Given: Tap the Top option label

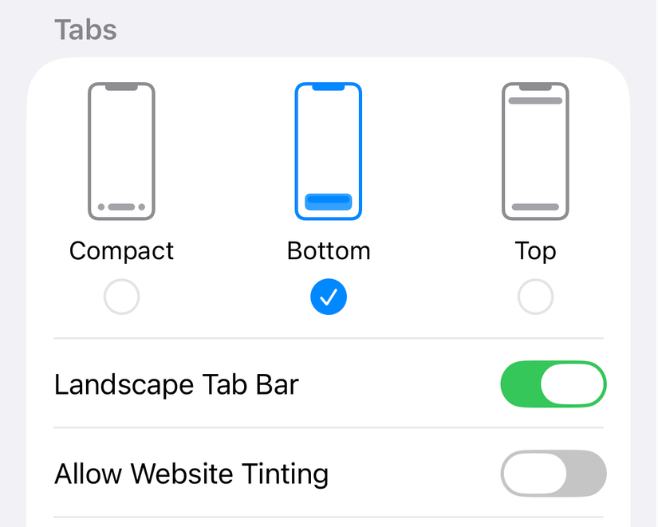Looking at the screenshot, I should point(534,250).
